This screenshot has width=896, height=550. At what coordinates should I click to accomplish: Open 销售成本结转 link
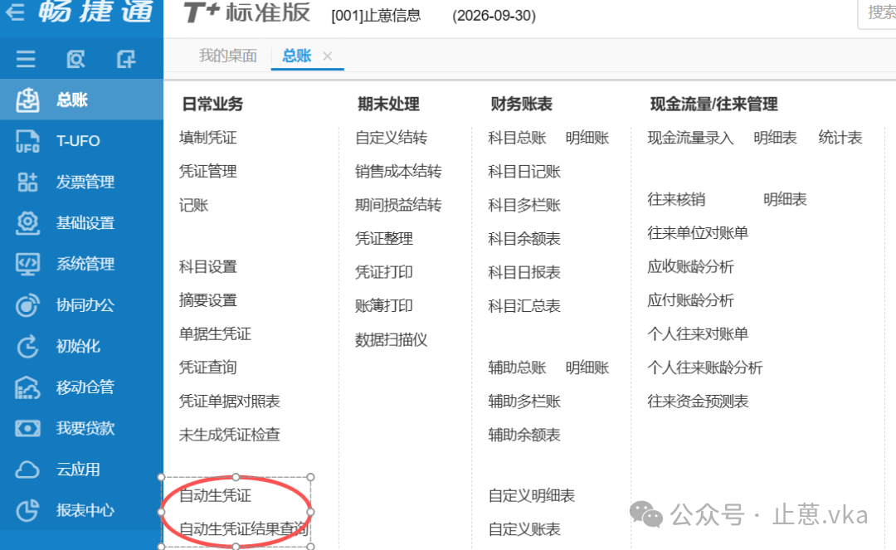[x=398, y=172]
